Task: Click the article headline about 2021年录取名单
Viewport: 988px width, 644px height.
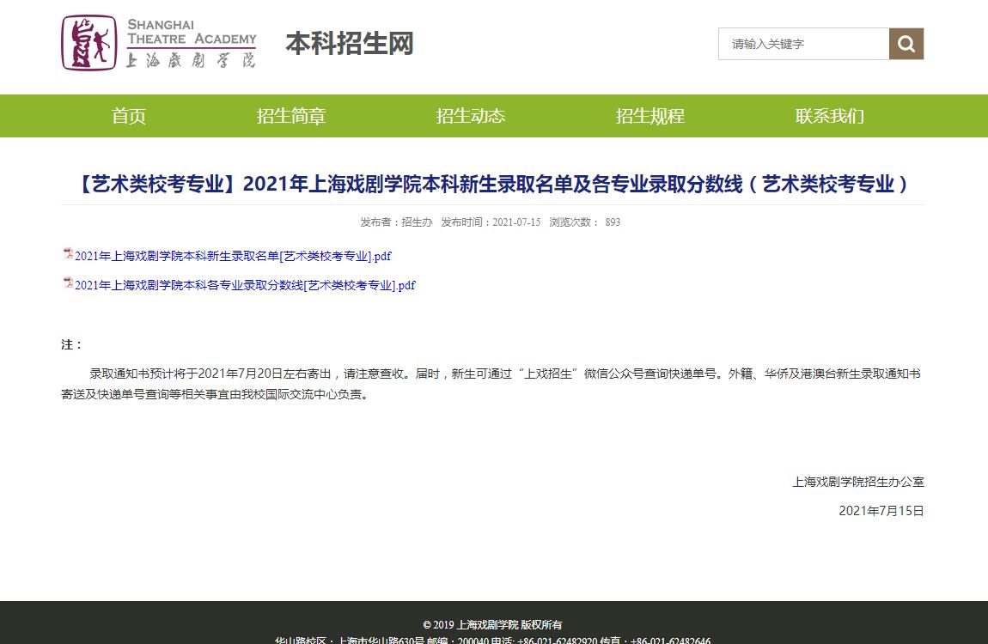Action: (493, 184)
